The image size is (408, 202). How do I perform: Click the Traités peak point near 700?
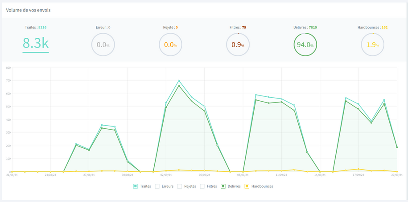tap(179, 80)
